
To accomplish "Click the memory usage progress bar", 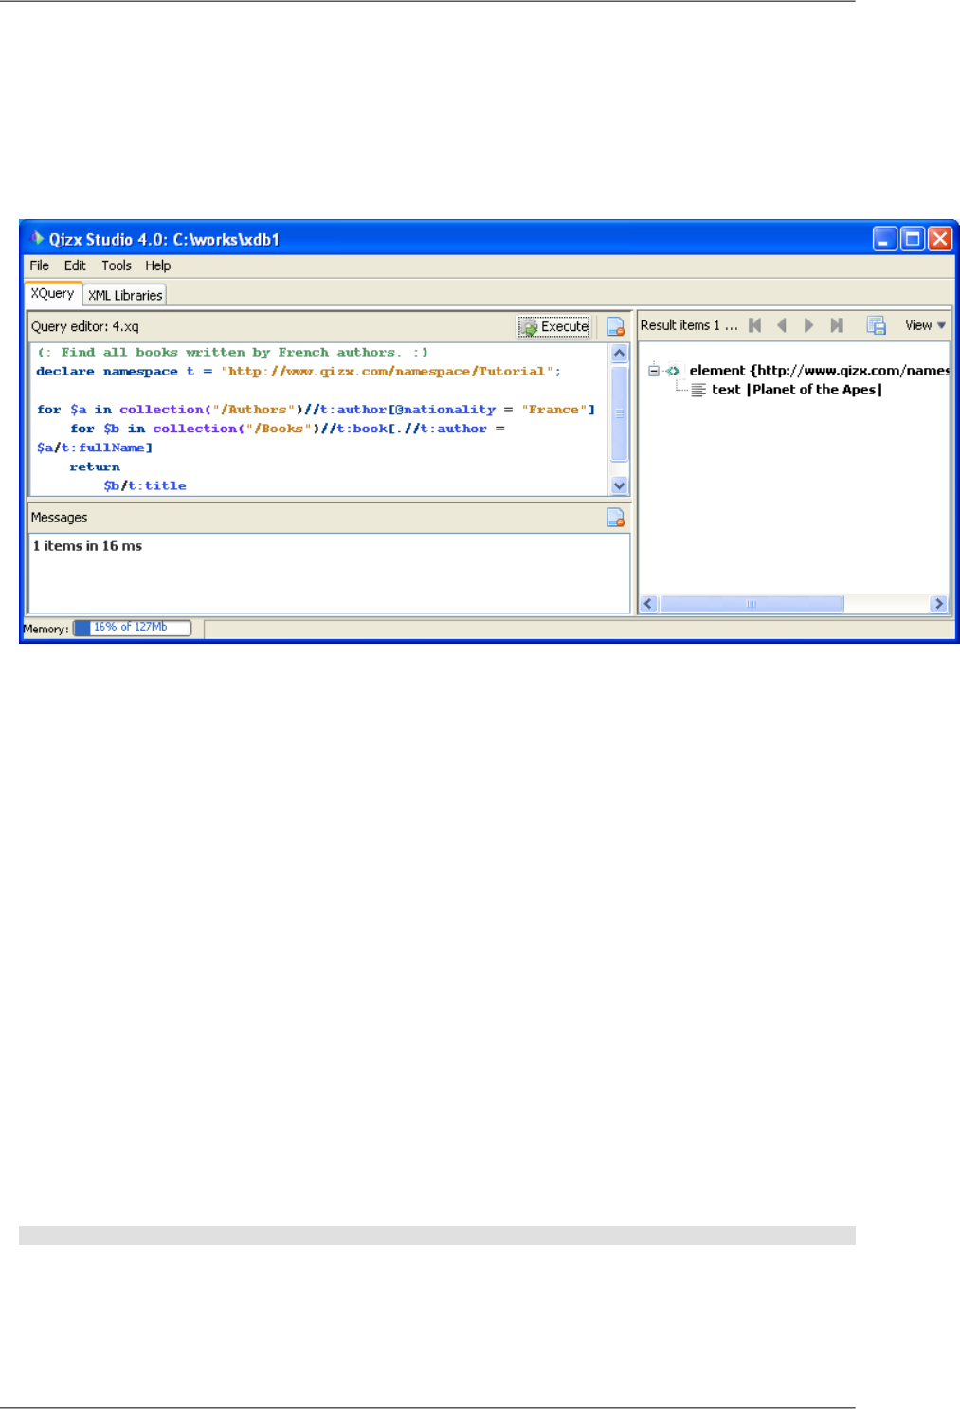I will point(133,628).
